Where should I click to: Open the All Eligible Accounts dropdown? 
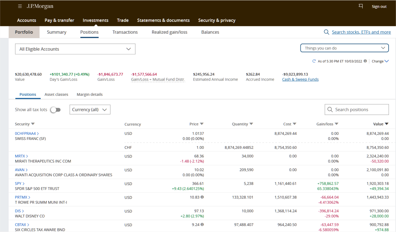pyautogui.click(x=75, y=49)
